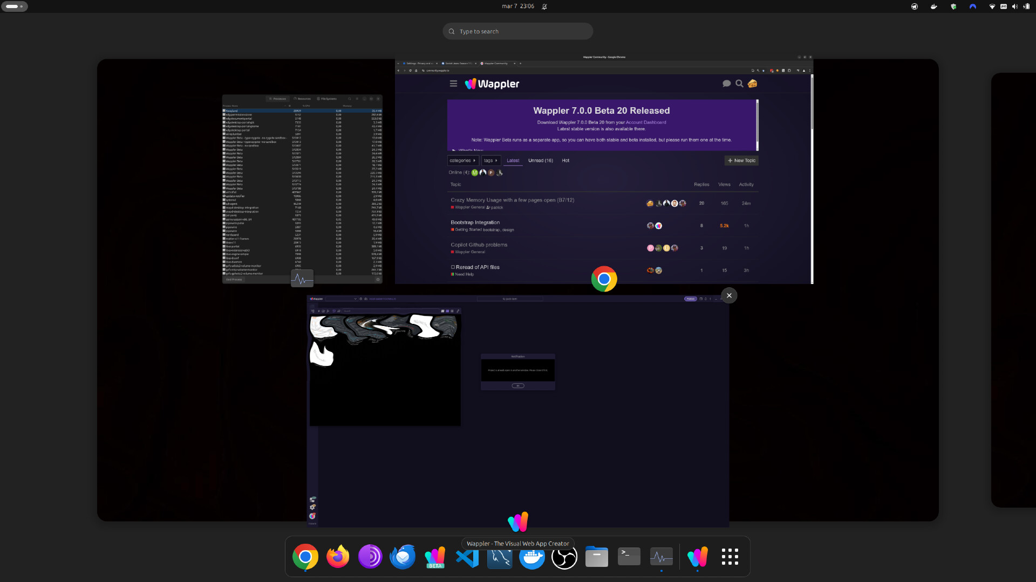This screenshot has width=1036, height=582.
Task: Open the Bootstrap Integration topic
Action: click(x=475, y=223)
